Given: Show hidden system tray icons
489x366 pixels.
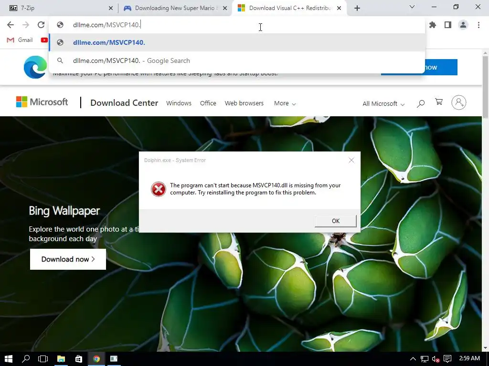Looking at the screenshot, I should (x=413, y=359).
